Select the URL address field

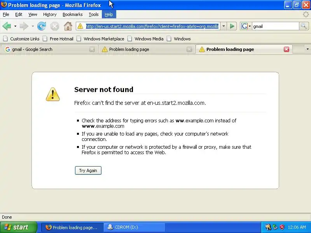tap(152, 26)
